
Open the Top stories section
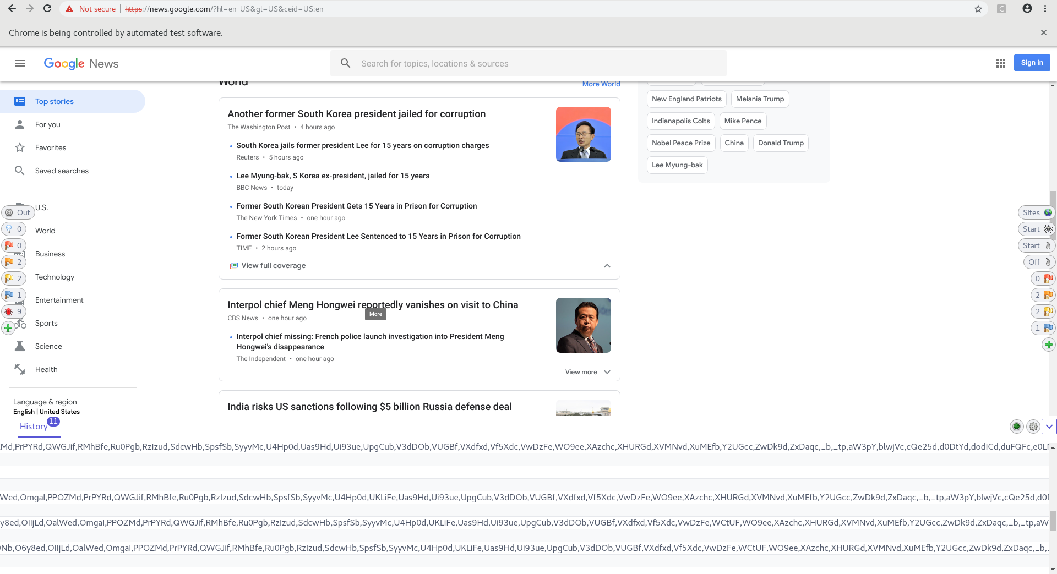(73, 101)
